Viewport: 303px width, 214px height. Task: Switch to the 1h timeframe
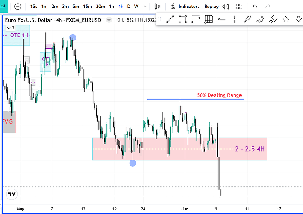112,7
